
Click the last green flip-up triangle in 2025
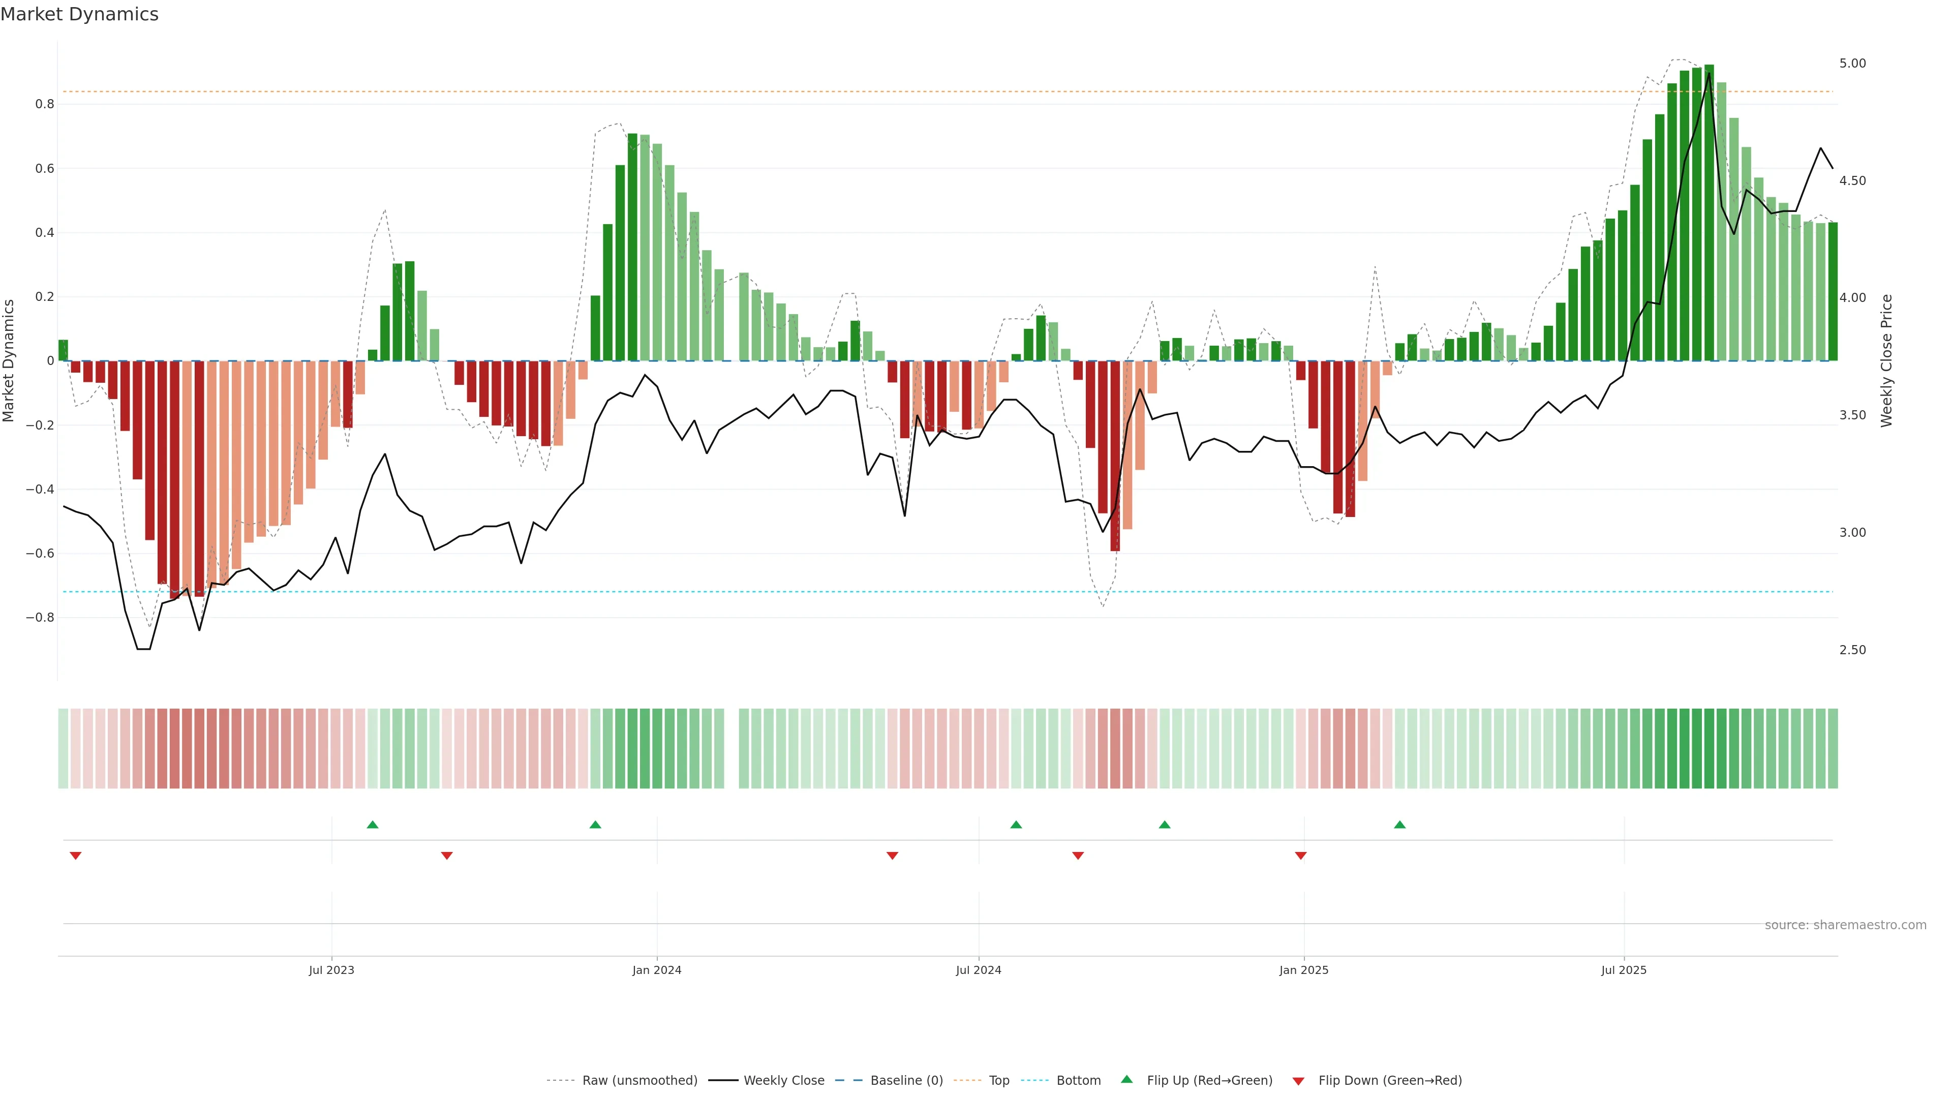(1399, 825)
